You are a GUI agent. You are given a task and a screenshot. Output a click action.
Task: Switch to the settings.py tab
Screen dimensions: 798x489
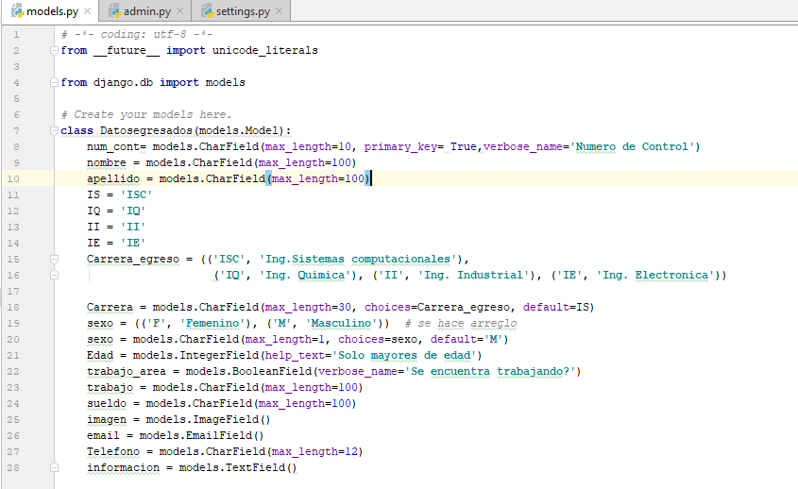[x=241, y=10]
